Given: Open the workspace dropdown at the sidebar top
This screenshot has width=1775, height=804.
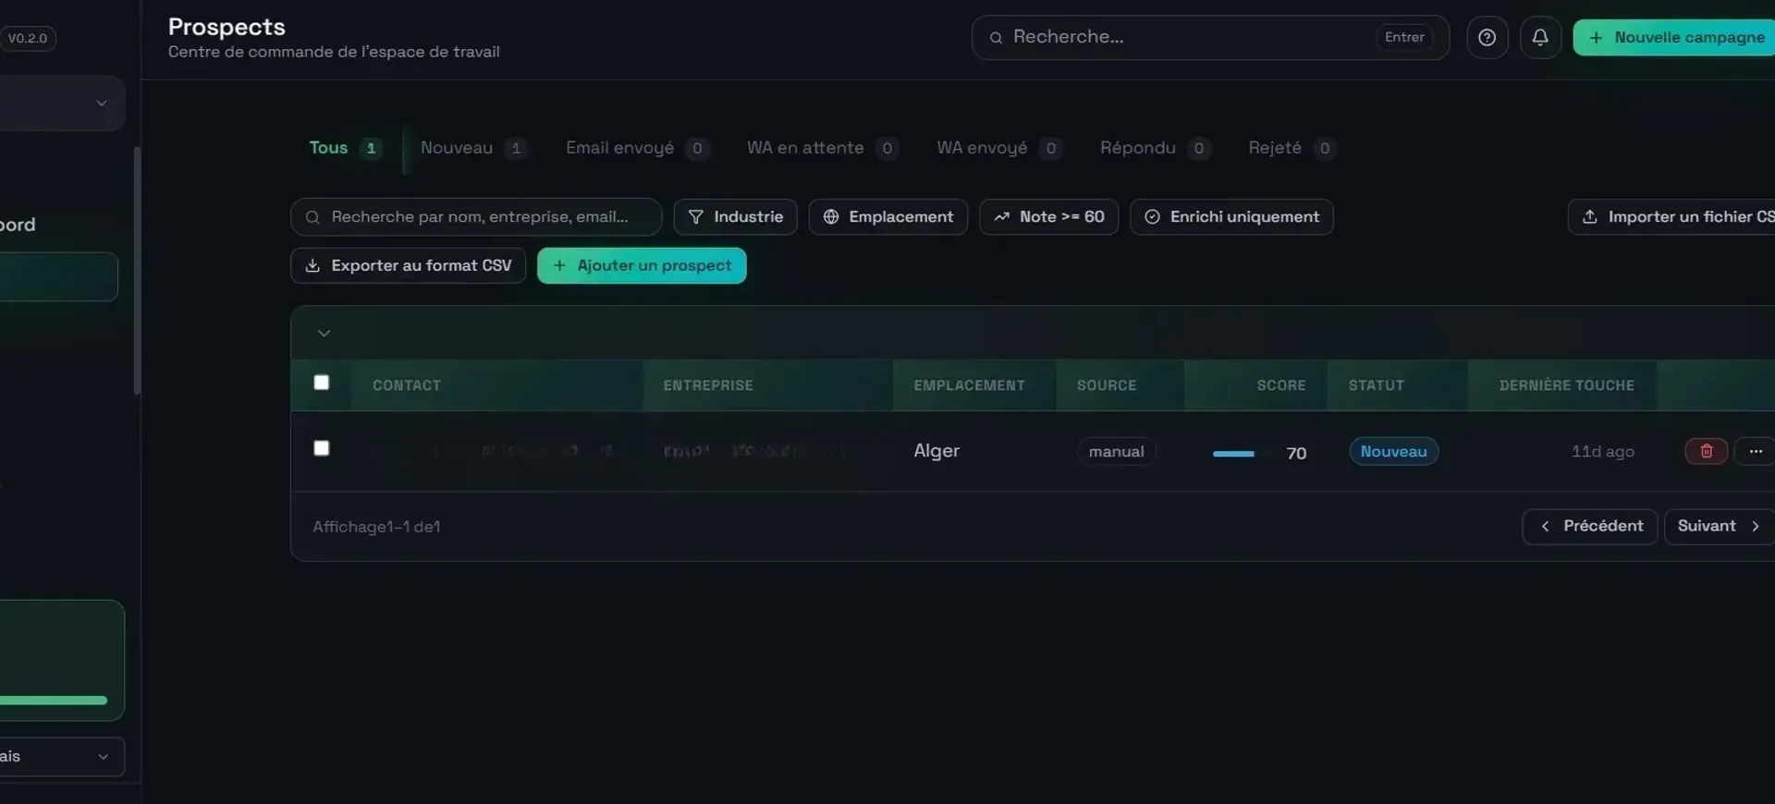Looking at the screenshot, I should pos(61,104).
